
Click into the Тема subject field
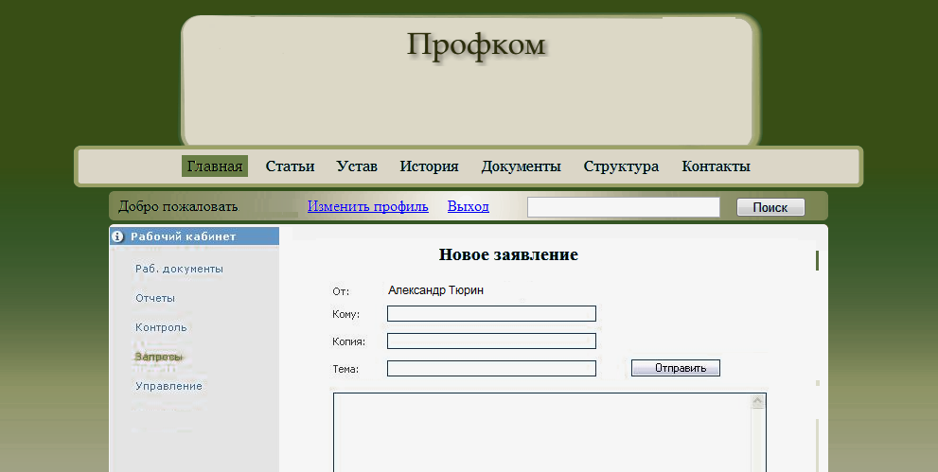(492, 369)
